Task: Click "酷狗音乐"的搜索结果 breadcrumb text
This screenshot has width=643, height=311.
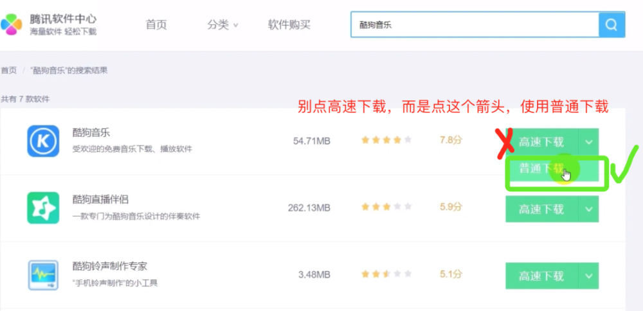Action: (69, 71)
